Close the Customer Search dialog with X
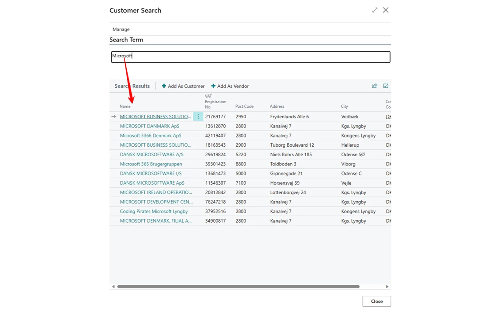Screen dimensions: 503x314 (386, 10)
